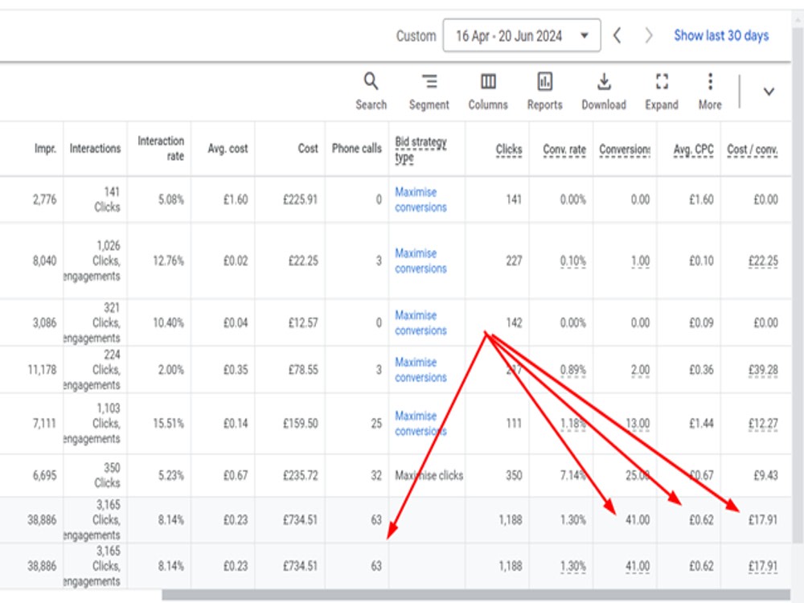This screenshot has height=603, width=804.
Task: Sort by the Phone calls column header
Action: (356, 149)
